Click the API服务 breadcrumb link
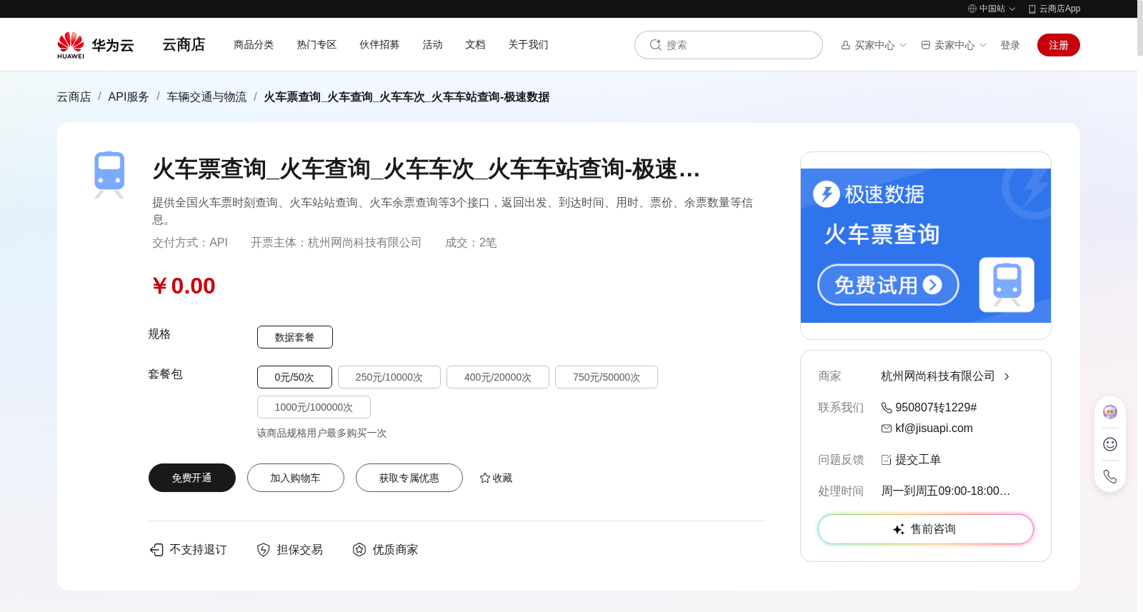 129,96
